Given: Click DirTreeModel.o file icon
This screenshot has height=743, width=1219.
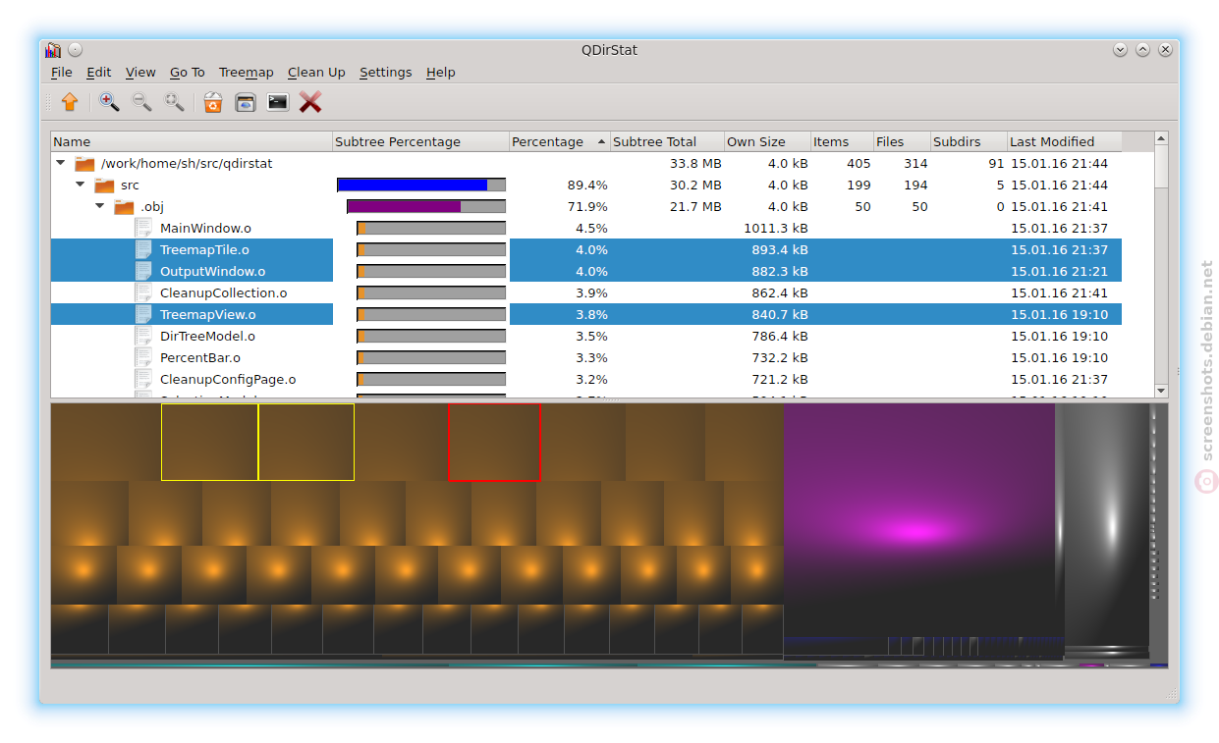Looking at the screenshot, I should pyautogui.click(x=143, y=337).
